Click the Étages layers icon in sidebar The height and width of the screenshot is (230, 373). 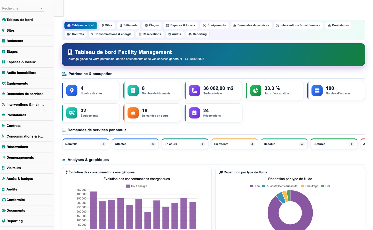click(x=4, y=51)
